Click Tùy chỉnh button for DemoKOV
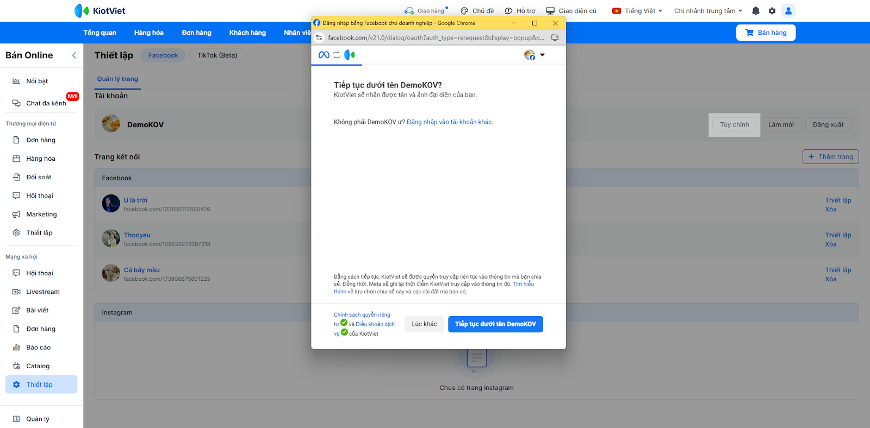Viewport: 870px width, 428px height. [x=735, y=125]
